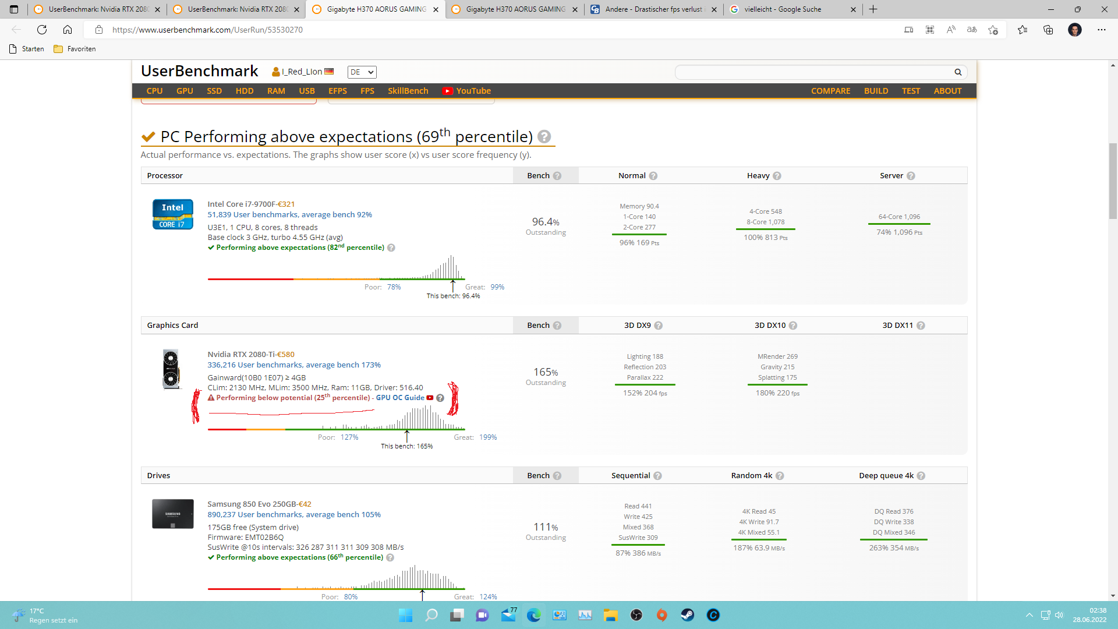This screenshot has height=629, width=1118.
Task: Select COMPARE in the navigation bar
Action: pos(830,91)
